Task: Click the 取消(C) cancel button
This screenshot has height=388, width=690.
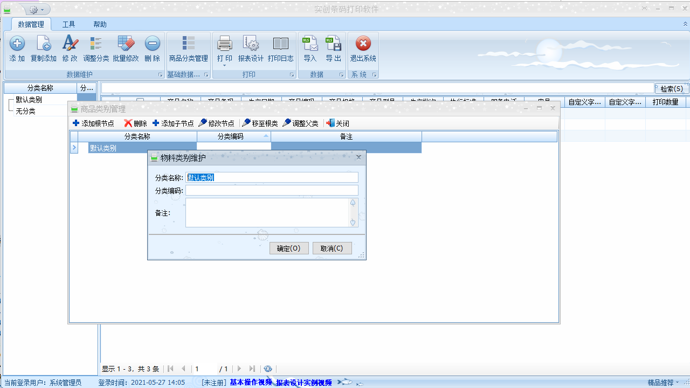Action: pos(332,248)
